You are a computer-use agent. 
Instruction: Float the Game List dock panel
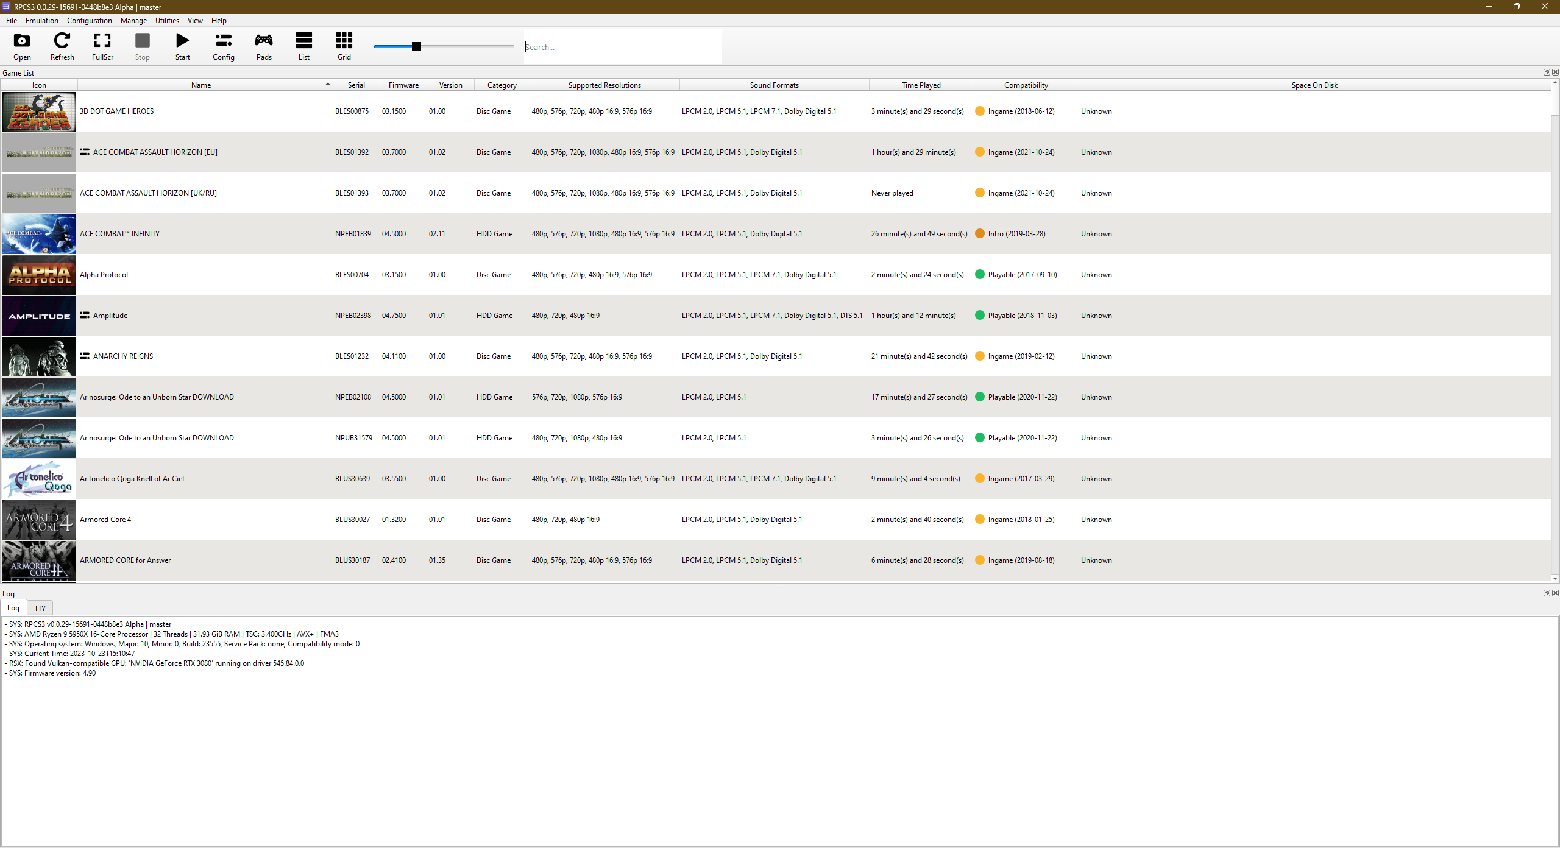click(1546, 72)
